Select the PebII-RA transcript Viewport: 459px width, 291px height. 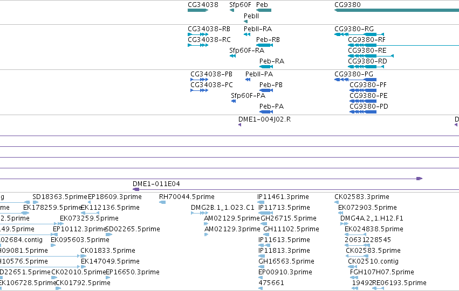pos(247,34)
